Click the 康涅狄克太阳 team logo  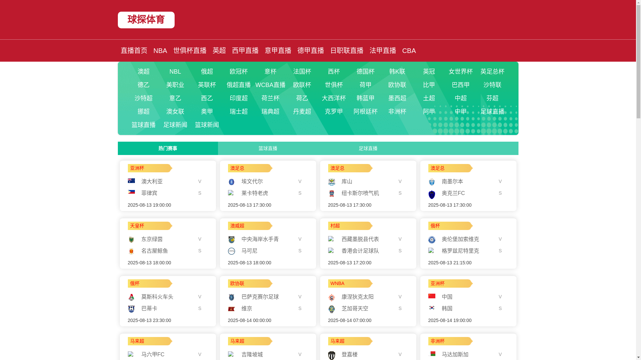point(332,297)
